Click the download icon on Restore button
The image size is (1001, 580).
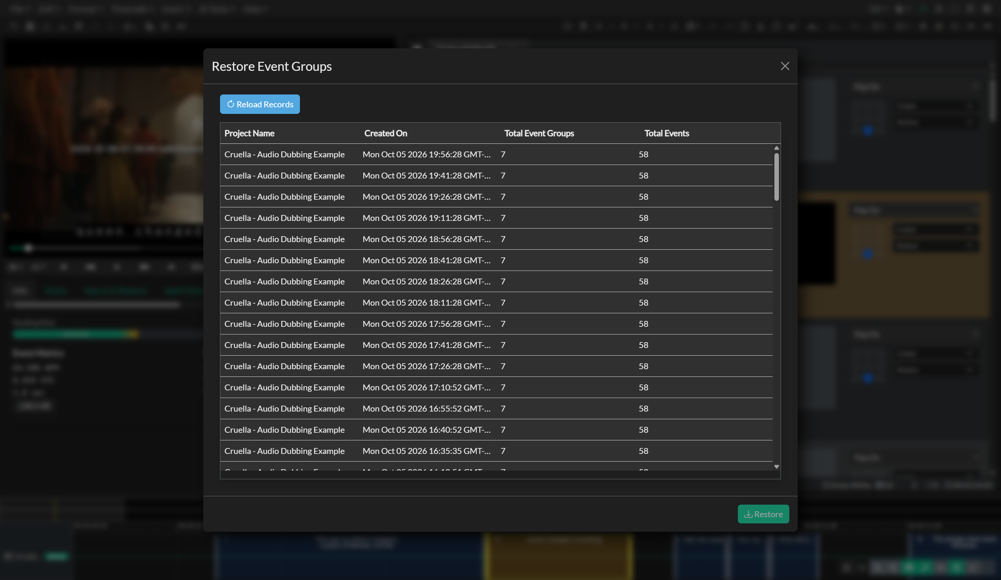[748, 514]
